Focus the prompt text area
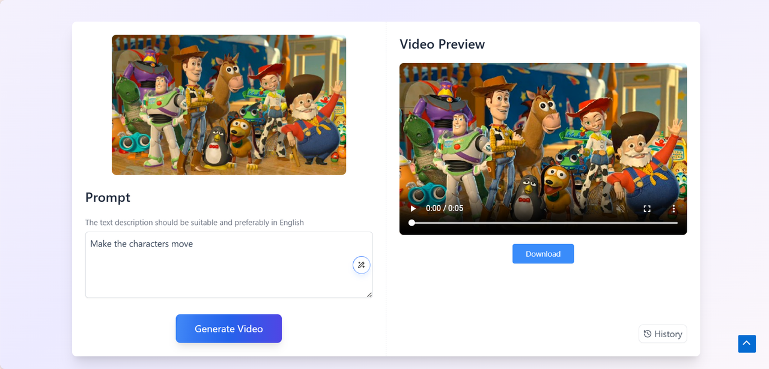This screenshot has width=769, height=369. tap(229, 265)
